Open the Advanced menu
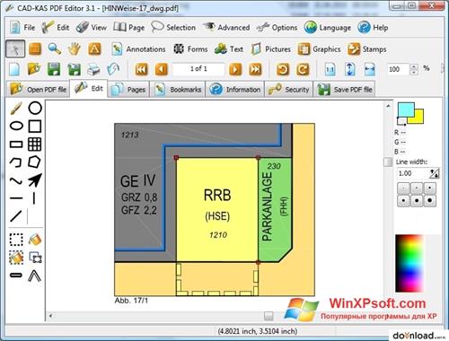449x341 pixels. tap(226, 28)
